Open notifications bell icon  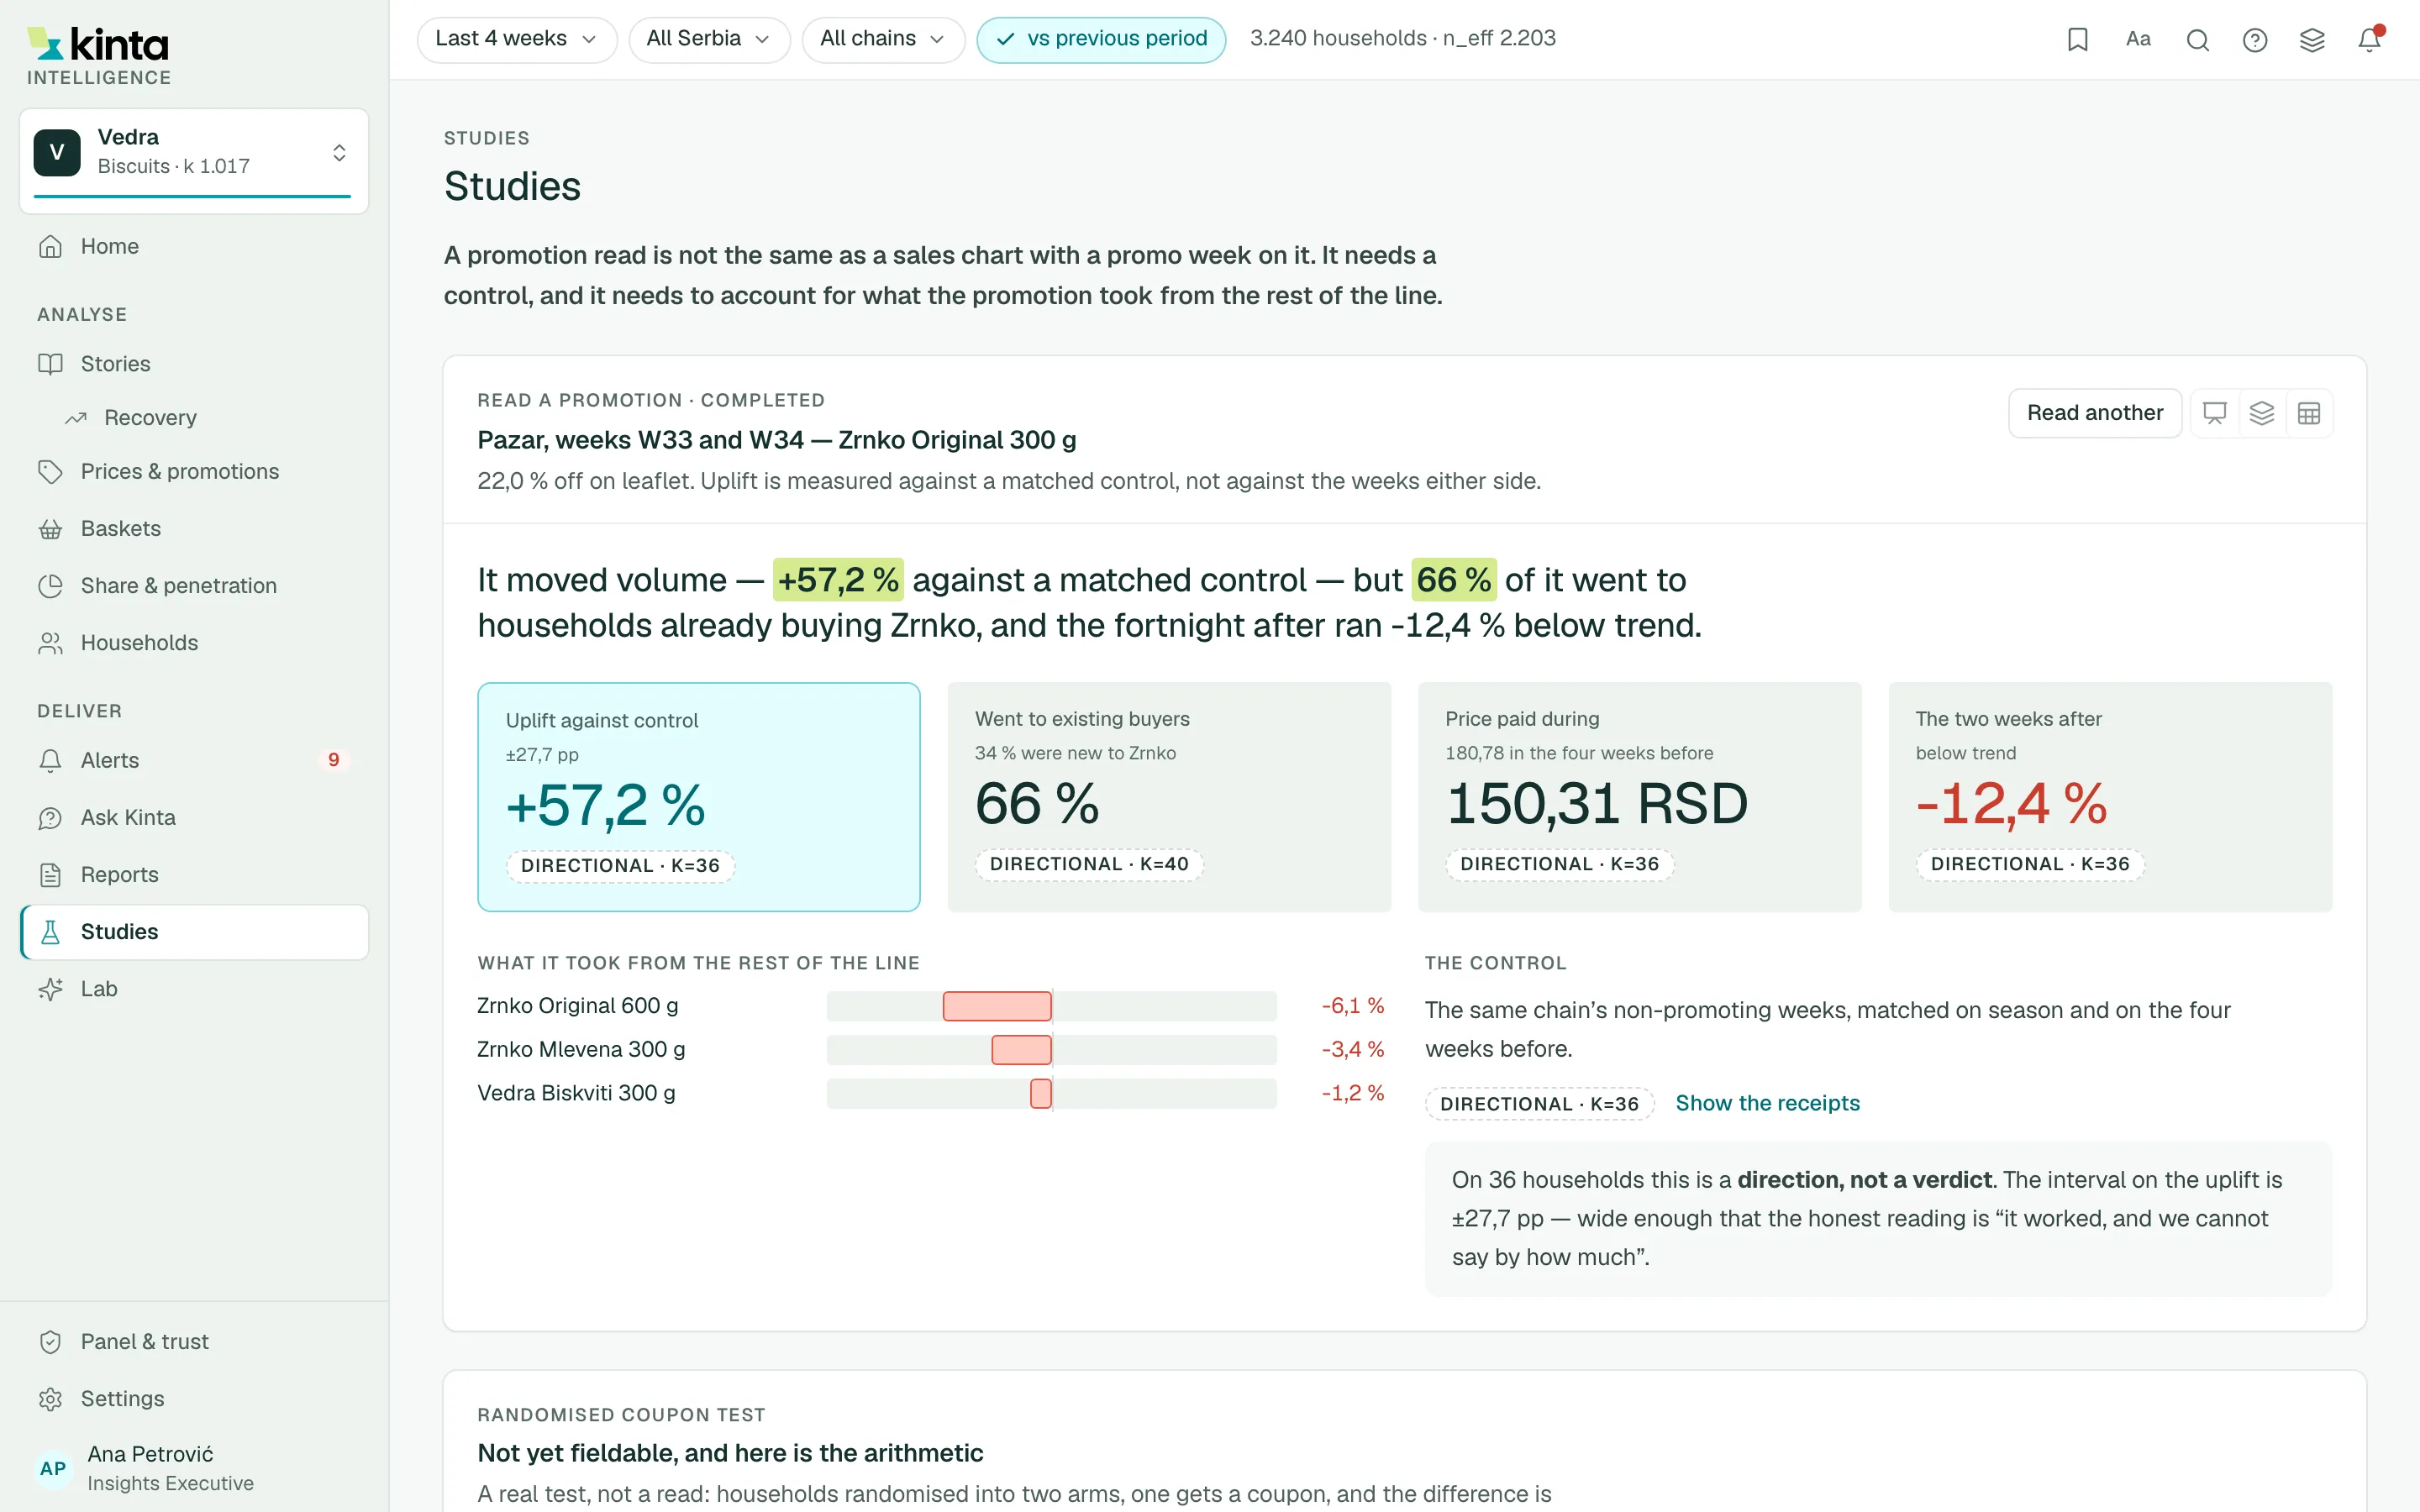(x=2369, y=39)
